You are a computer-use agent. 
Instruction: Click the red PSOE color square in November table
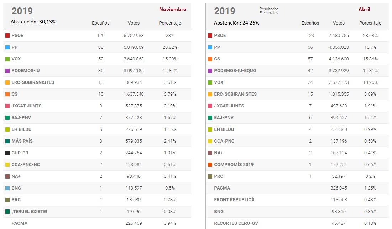[x=7, y=36]
